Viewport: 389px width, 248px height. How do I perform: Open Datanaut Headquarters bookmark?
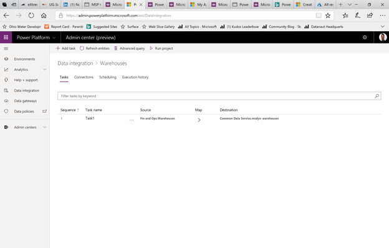pyautogui.click(x=324, y=27)
